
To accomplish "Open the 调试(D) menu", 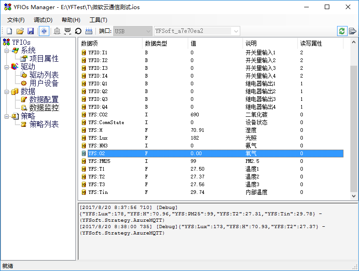I will point(43,20).
